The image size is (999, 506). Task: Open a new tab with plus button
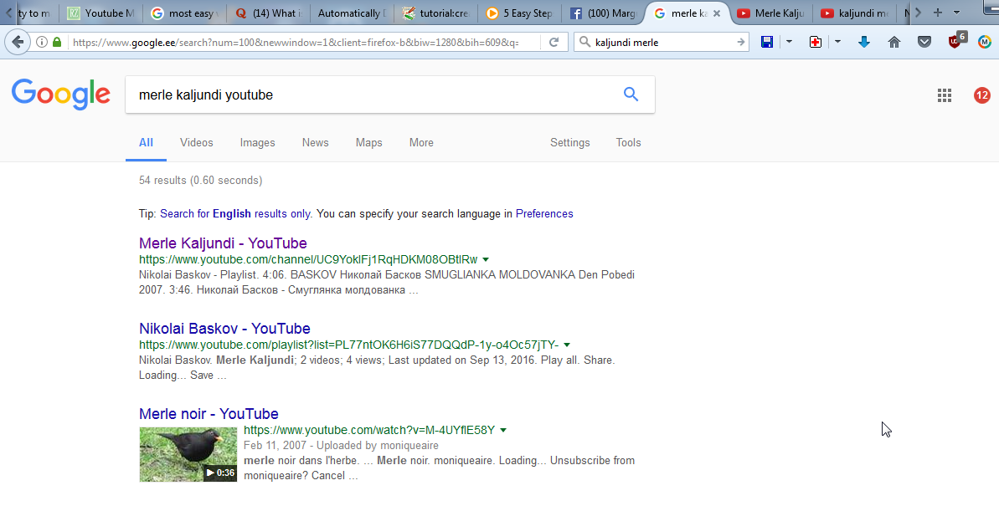click(x=937, y=13)
